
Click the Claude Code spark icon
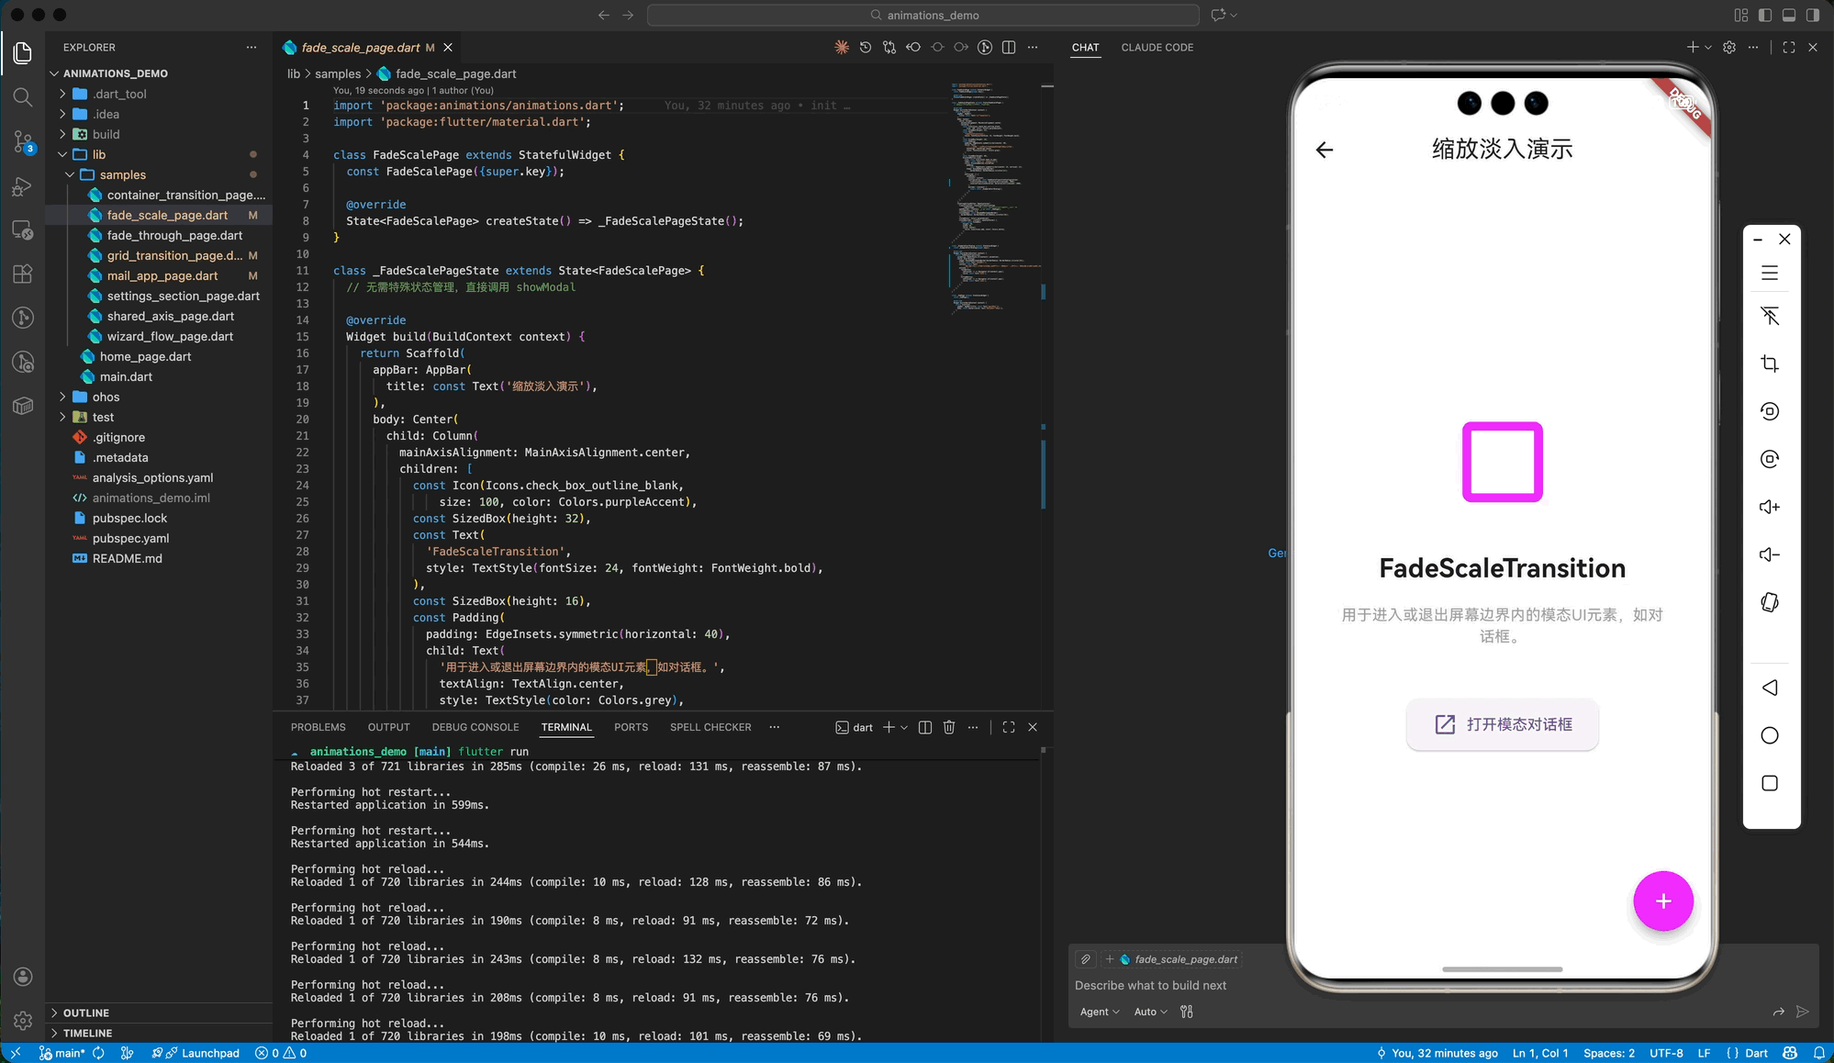pos(841,47)
